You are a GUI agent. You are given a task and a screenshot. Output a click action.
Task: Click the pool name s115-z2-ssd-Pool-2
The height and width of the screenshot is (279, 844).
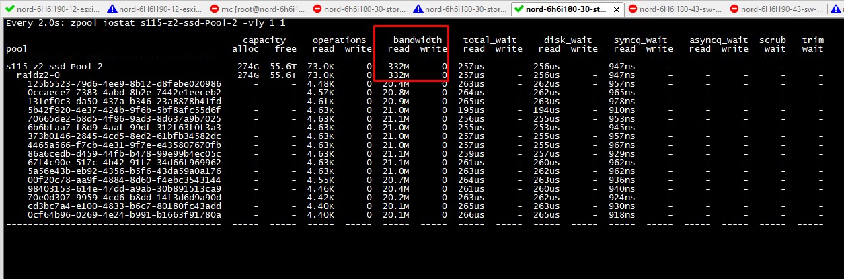tap(54, 67)
